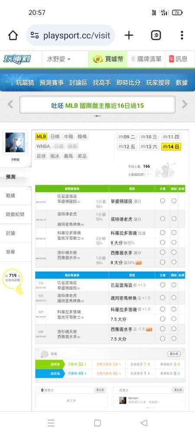Open a new browser tab with plus icon

[129, 35]
